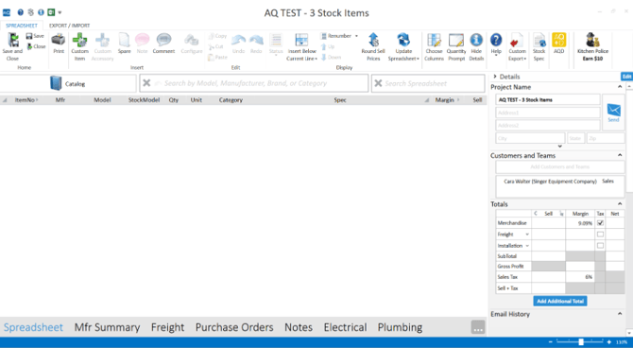The height and width of the screenshot is (348, 633).
Task: Insert a Custom Item
Action: tap(80, 47)
